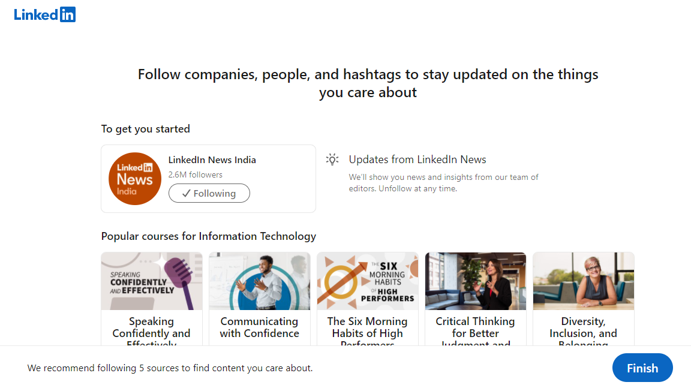Image resolution: width=691 pixels, height=388 pixels.
Task: Select The Six Morning Habits course title link
Action: click(x=367, y=327)
